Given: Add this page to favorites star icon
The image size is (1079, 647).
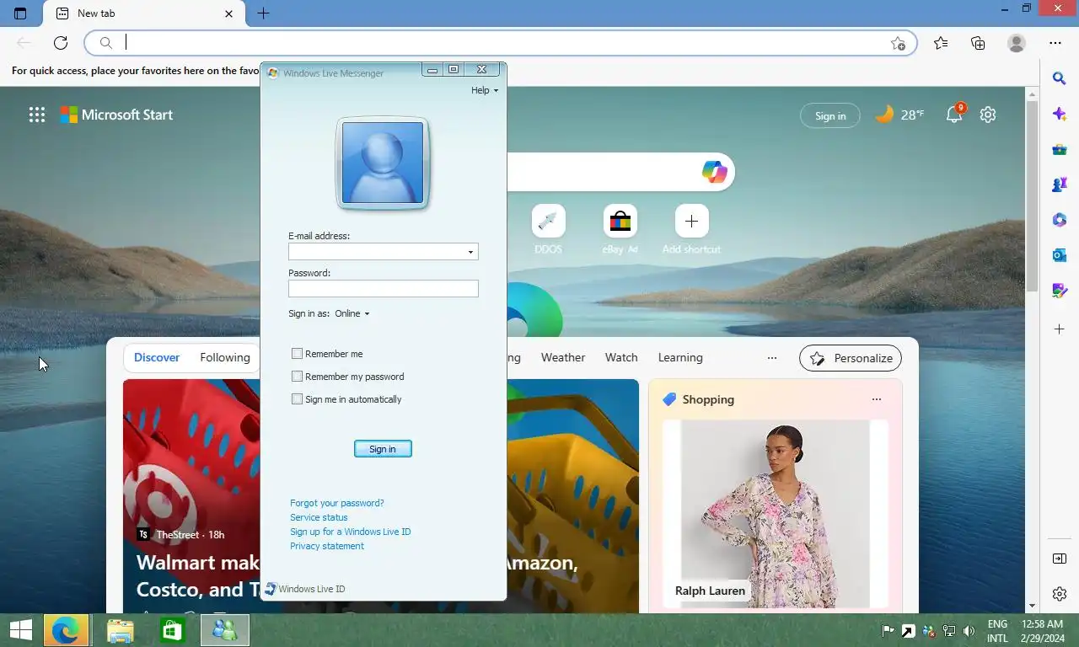Looking at the screenshot, I should click(x=898, y=43).
